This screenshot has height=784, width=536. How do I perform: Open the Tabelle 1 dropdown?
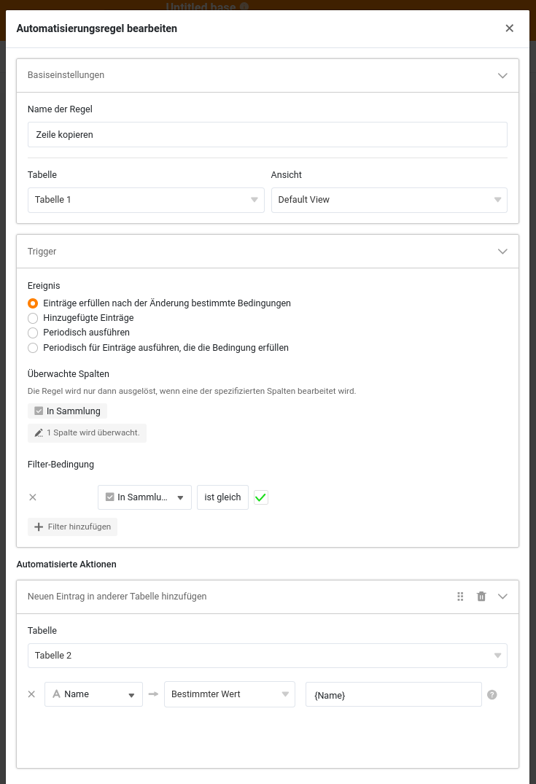(146, 200)
